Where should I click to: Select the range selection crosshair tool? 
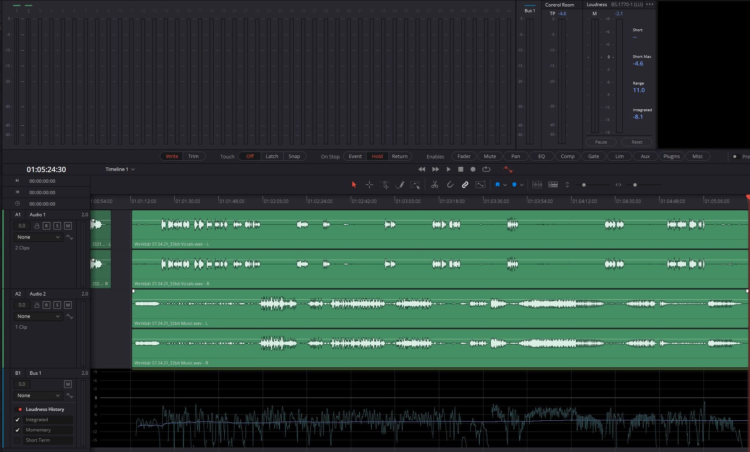click(369, 185)
